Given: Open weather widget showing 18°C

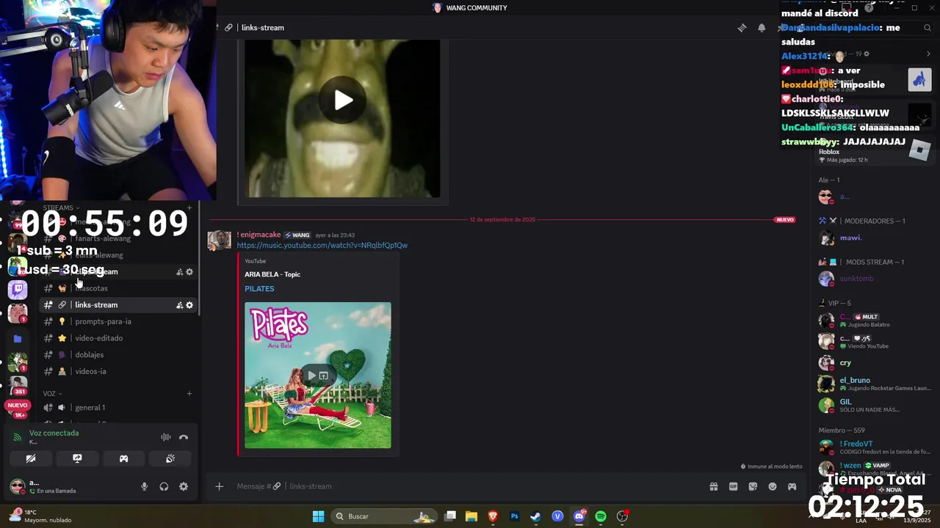Looking at the screenshot, I should 40,516.
